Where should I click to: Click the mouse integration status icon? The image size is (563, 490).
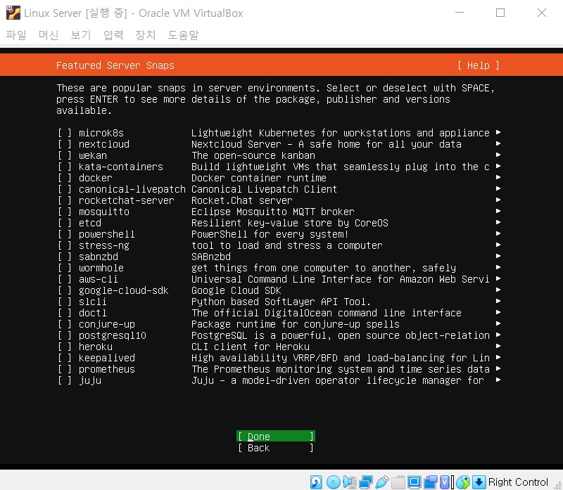tap(463, 482)
